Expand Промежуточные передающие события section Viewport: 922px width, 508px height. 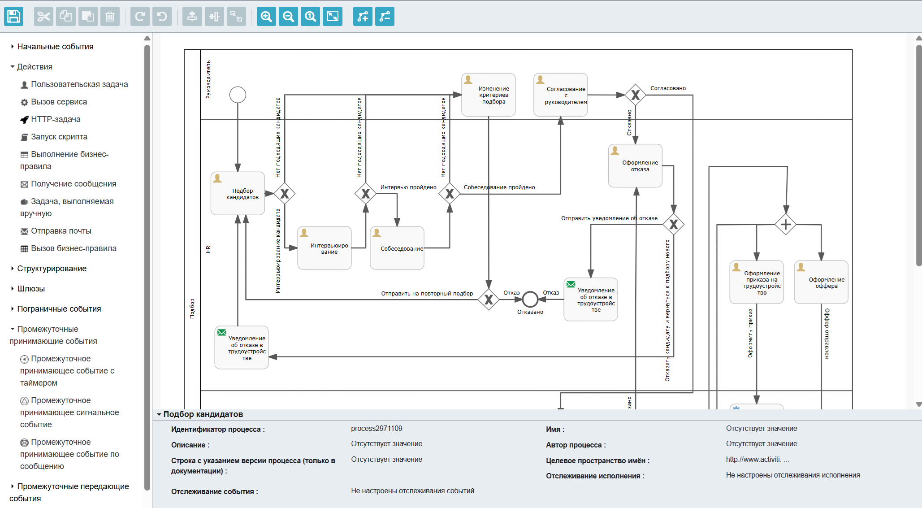coord(69,492)
